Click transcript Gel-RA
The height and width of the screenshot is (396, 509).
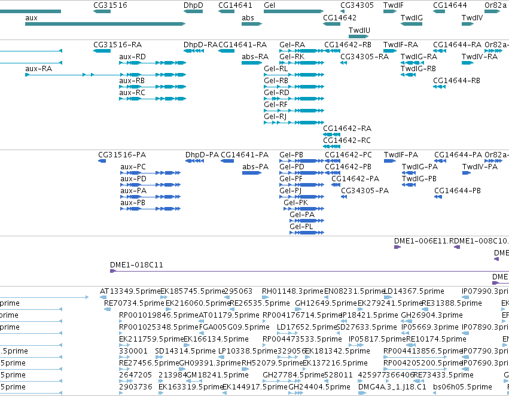point(292,45)
